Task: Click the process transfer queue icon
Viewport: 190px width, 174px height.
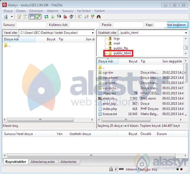Action: [x=53, y=17]
